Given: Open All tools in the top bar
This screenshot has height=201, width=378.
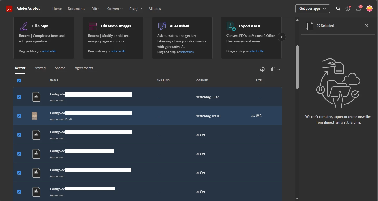Looking at the screenshot, I should click(155, 9).
